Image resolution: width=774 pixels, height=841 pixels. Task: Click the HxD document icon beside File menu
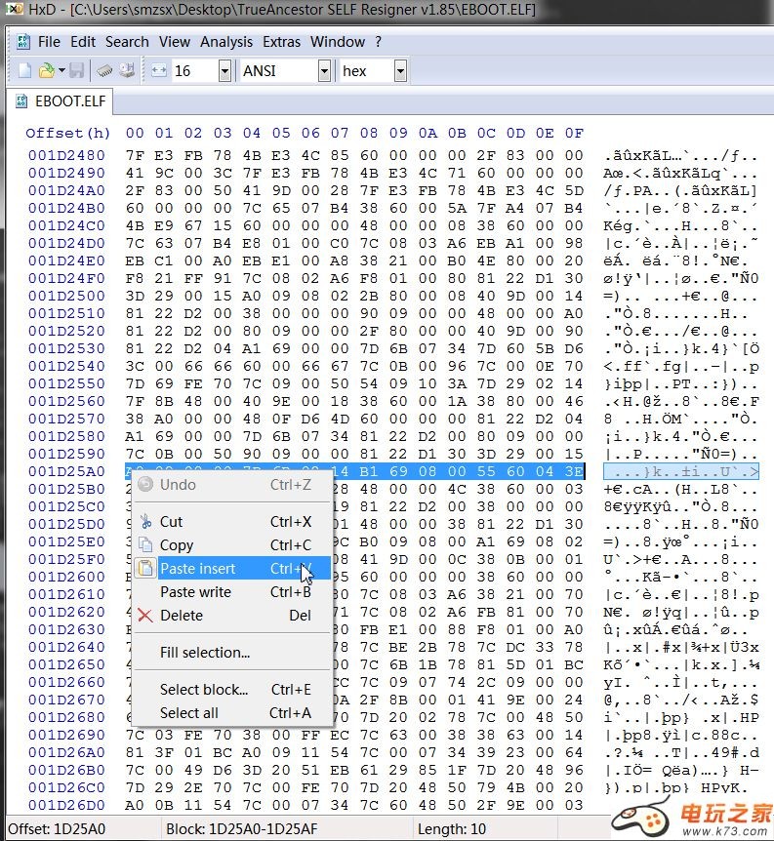click(x=21, y=42)
